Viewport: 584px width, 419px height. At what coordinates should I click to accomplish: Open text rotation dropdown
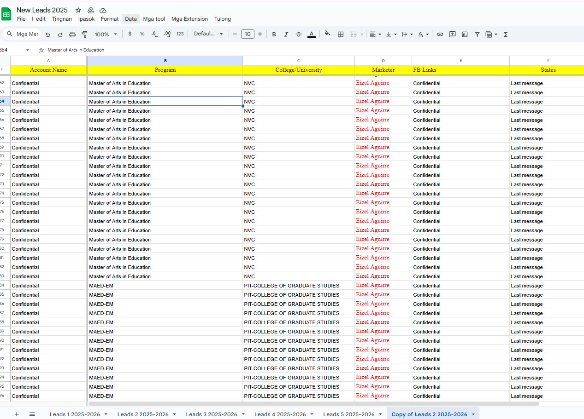423,34
